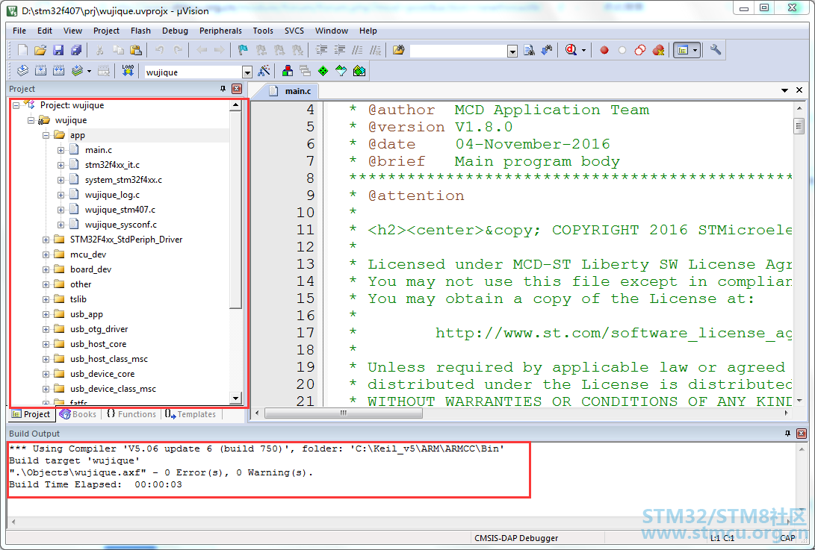Close the Project panel

[237, 89]
